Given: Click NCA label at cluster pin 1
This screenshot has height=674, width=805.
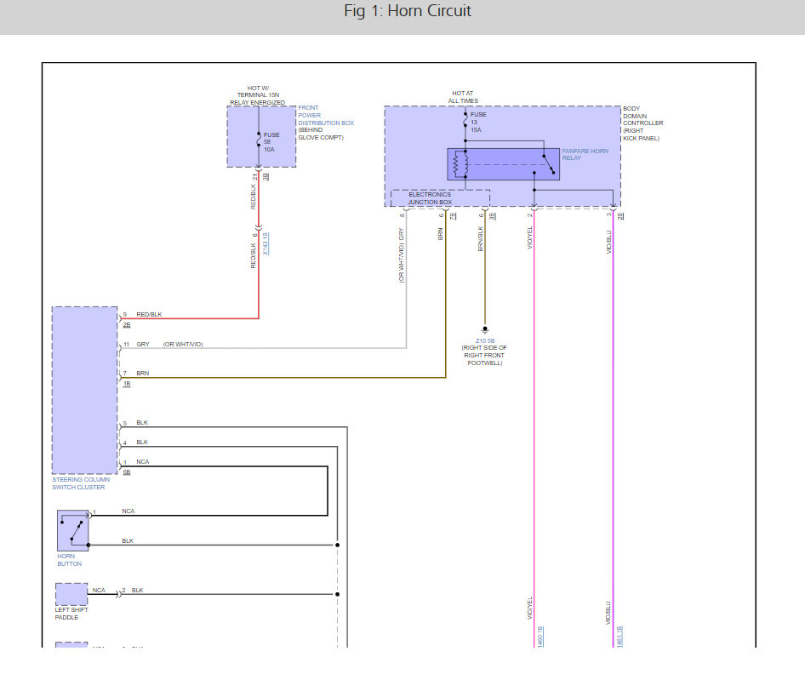Looking at the screenshot, I should pyautogui.click(x=143, y=461).
